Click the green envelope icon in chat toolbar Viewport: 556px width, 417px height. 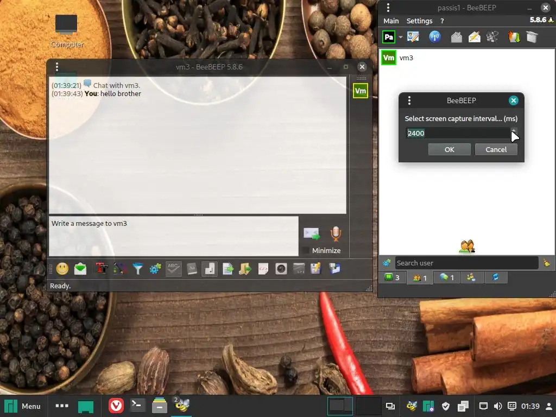point(80,269)
